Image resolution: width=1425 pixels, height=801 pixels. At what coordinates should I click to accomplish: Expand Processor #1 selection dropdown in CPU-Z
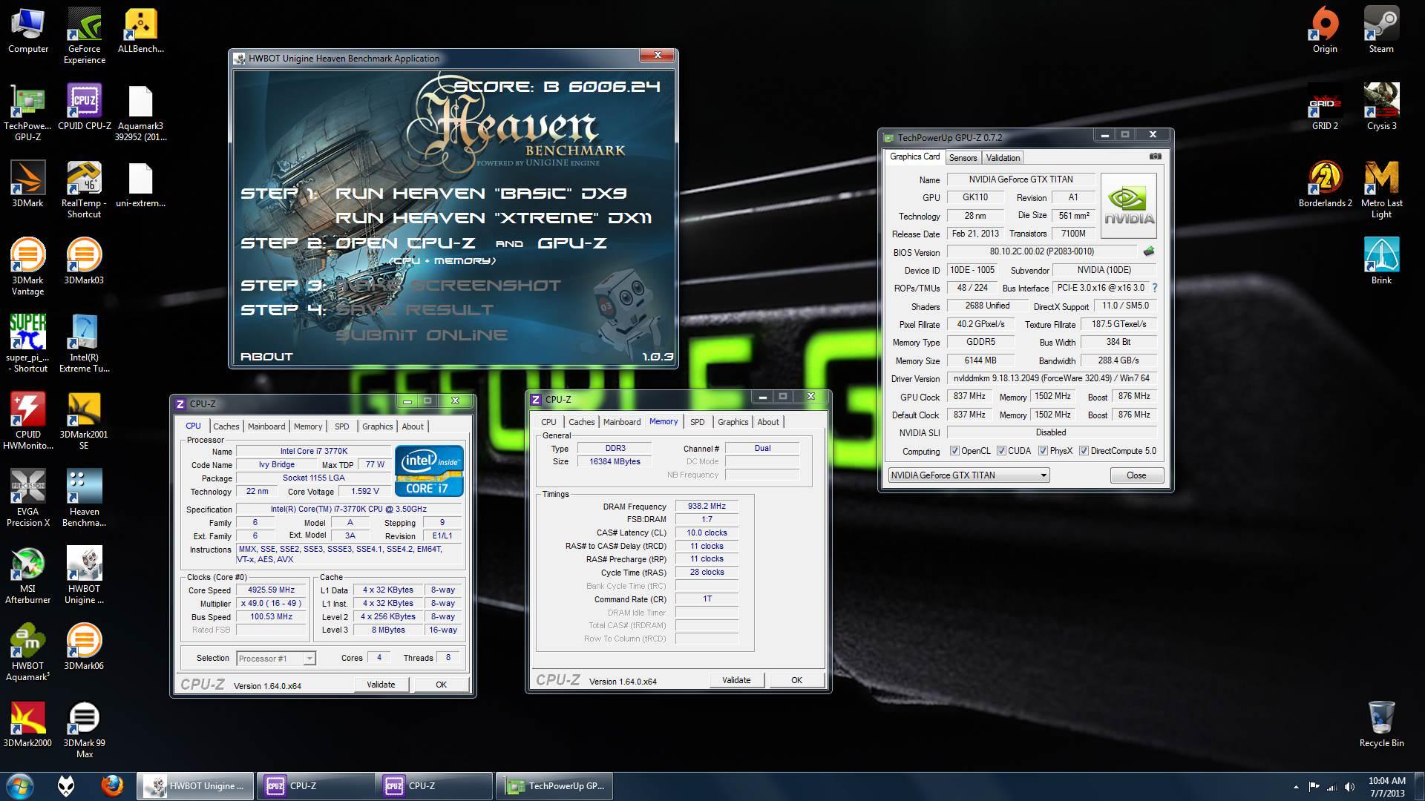(x=276, y=659)
